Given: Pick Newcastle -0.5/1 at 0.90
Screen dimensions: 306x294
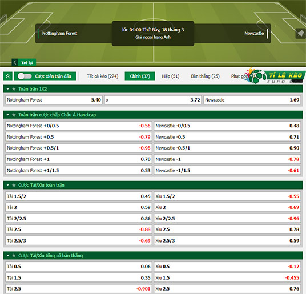Looking at the screenshot, I should [x=227, y=148].
